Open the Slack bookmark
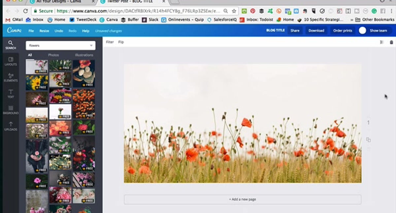This screenshot has height=213, width=396. (x=150, y=19)
